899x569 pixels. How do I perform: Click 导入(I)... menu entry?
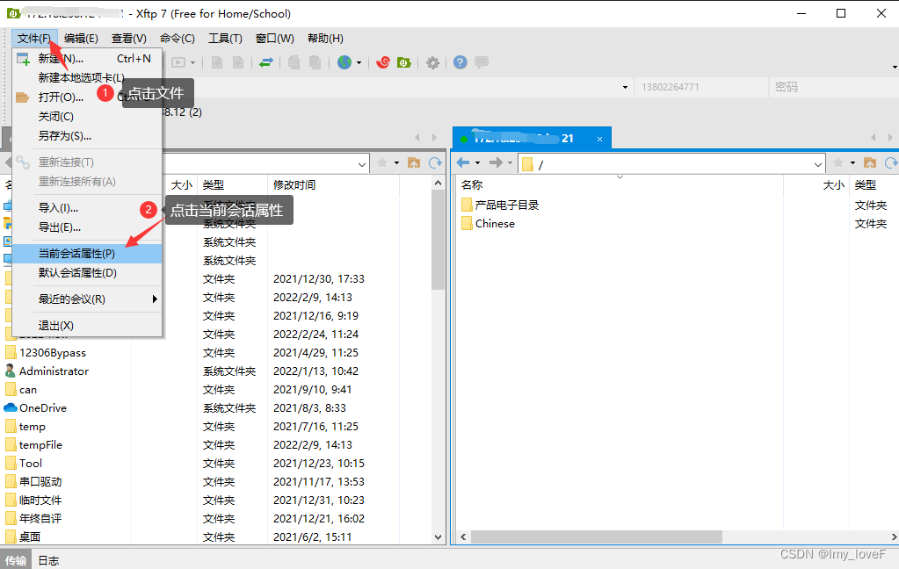87,207
